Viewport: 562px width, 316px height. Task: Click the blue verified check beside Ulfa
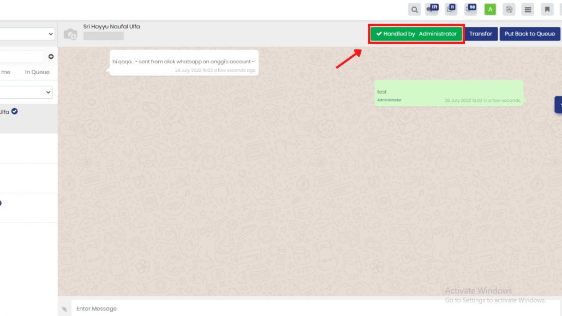click(14, 111)
